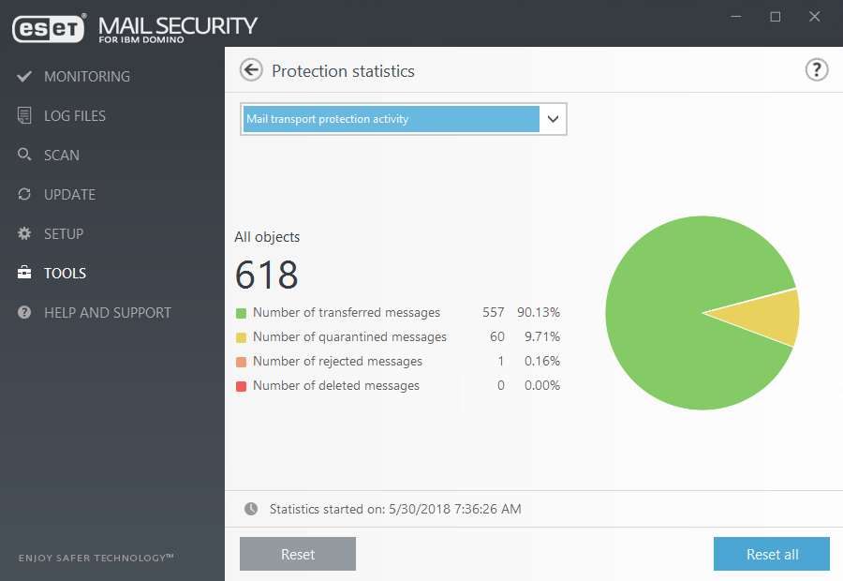Click the 618 total objects value
Image resolution: width=843 pixels, height=581 pixels.
coord(267,275)
